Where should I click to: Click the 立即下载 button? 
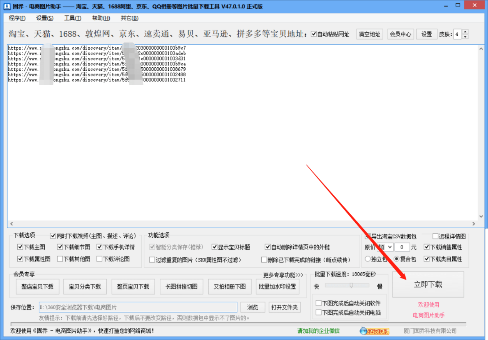pos(428,284)
